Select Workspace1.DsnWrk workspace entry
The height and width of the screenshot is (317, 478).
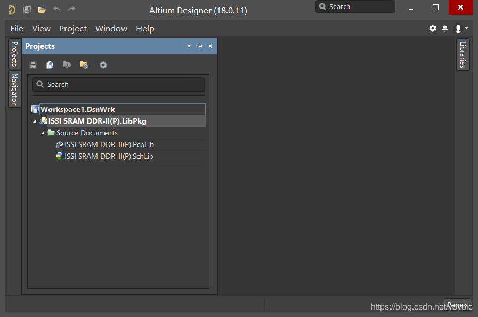[x=122, y=109]
